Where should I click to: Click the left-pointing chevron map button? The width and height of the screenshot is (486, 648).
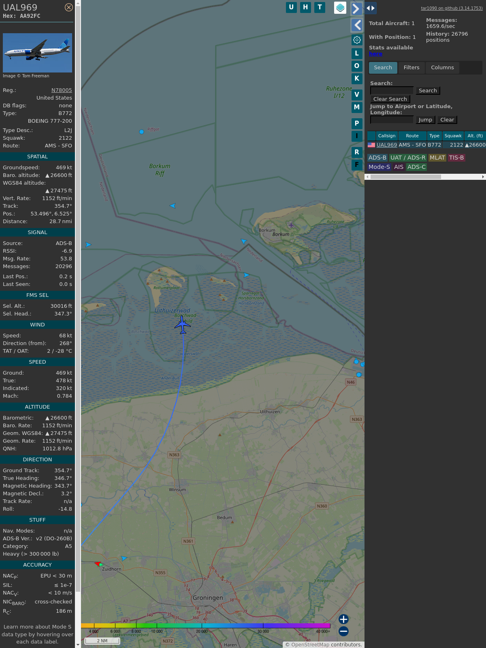click(x=356, y=25)
